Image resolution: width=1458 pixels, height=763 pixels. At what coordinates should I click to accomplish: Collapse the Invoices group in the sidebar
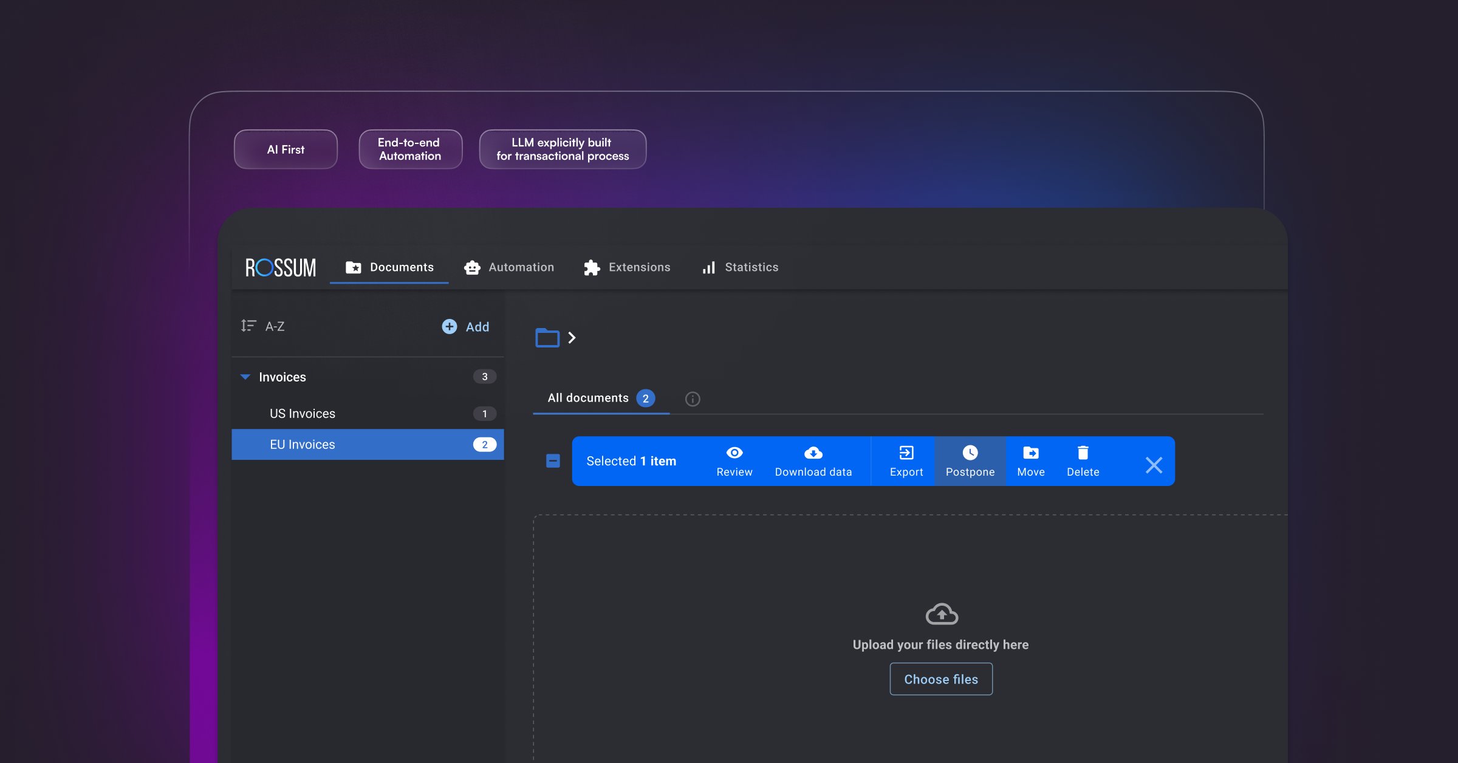[245, 377]
